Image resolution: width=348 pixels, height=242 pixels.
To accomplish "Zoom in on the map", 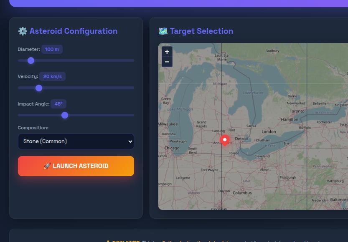I will [167, 52].
